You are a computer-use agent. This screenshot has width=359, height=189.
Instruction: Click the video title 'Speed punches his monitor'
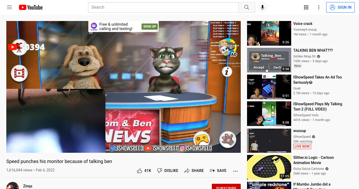point(59,161)
